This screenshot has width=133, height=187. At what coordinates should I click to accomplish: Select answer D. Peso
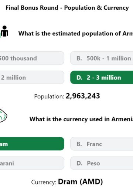coord(102,163)
